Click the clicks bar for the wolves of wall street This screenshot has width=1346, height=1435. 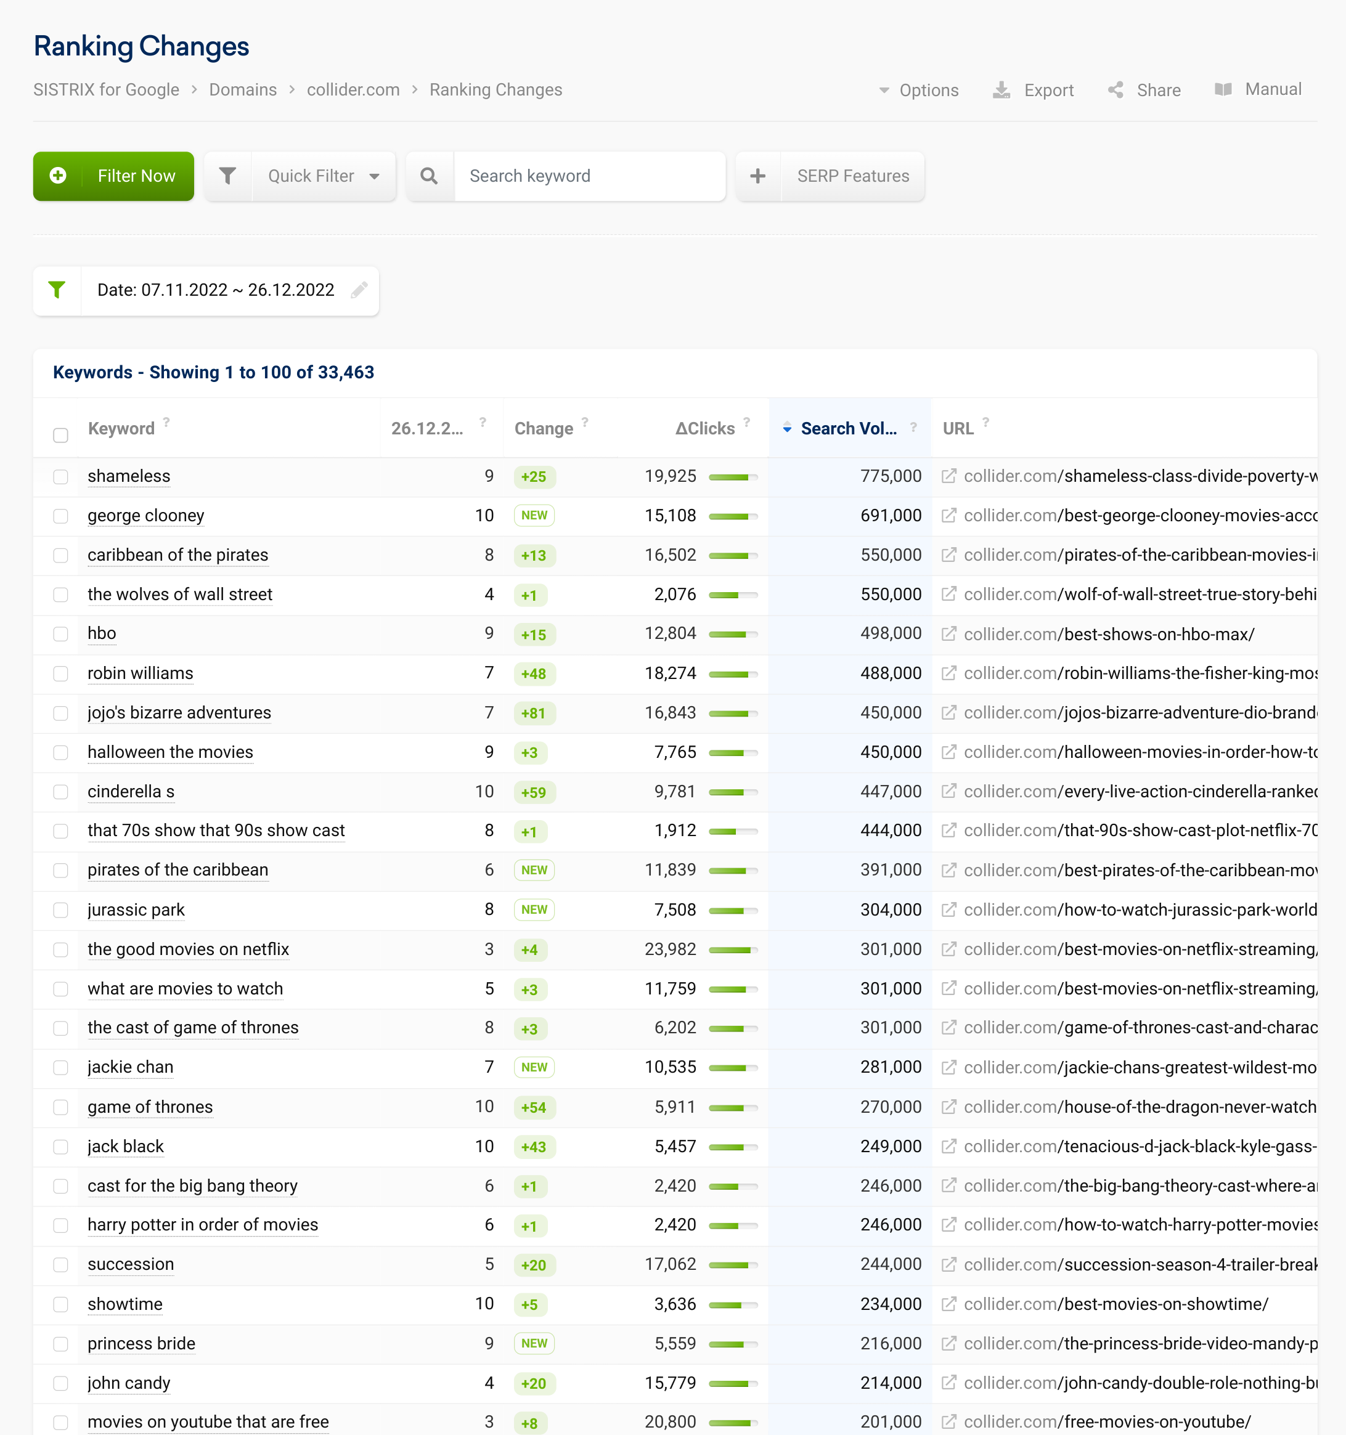tap(733, 596)
